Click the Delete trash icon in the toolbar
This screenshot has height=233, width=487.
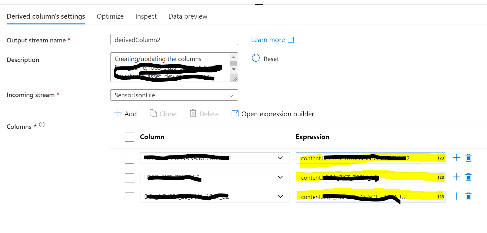point(193,113)
